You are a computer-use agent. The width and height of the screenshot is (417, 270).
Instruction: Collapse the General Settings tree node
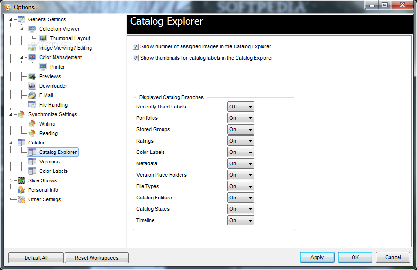[x=11, y=19]
